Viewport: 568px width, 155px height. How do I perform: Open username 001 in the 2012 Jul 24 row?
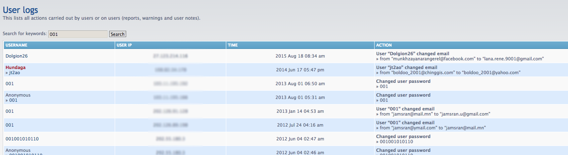point(9,125)
